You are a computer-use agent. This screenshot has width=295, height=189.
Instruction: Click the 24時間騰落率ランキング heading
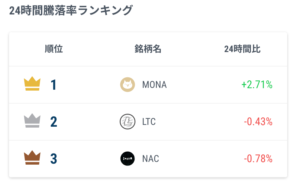[x=71, y=11]
